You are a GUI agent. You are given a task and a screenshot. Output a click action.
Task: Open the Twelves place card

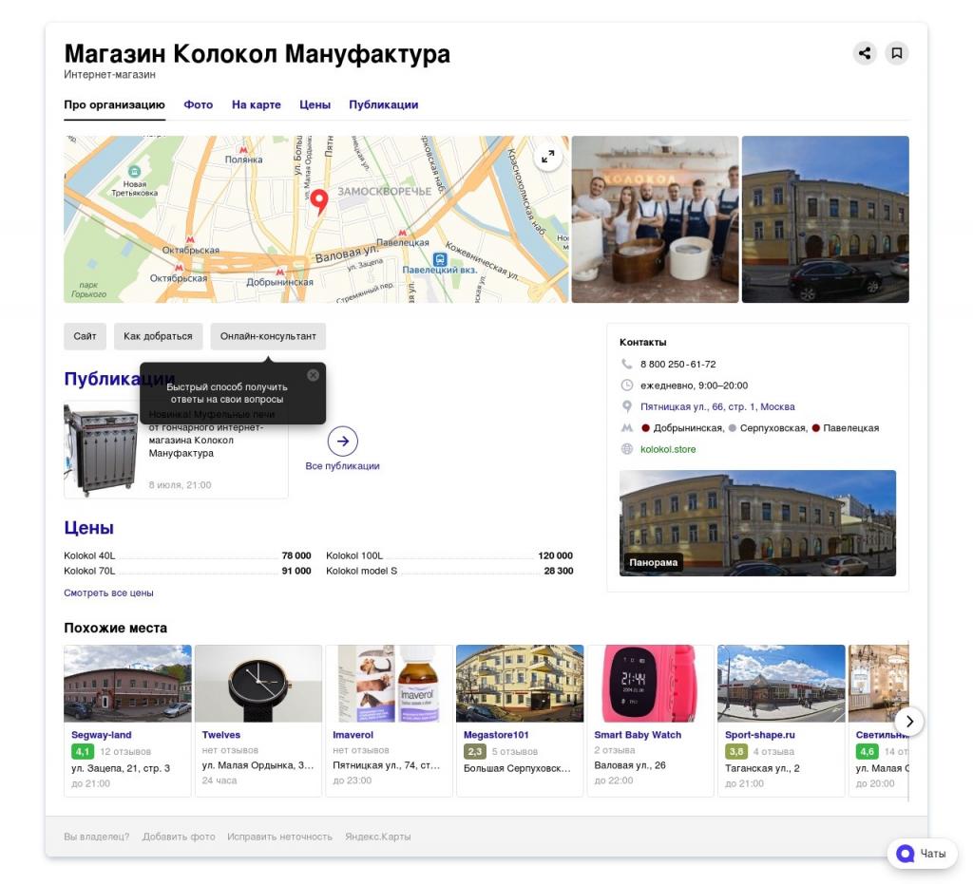[258, 721]
